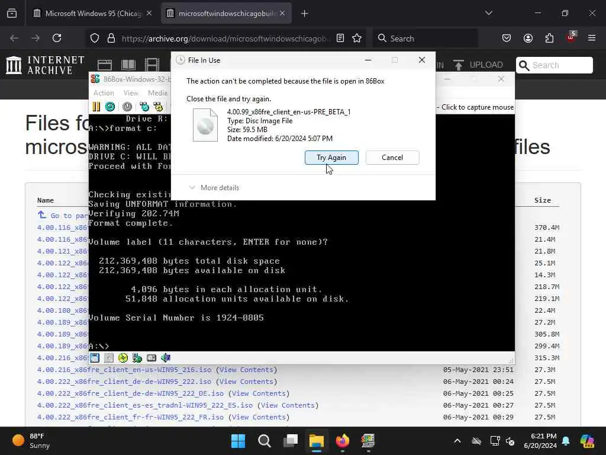Expand More details in the dialog
This screenshot has height=455, width=606.
tap(214, 188)
